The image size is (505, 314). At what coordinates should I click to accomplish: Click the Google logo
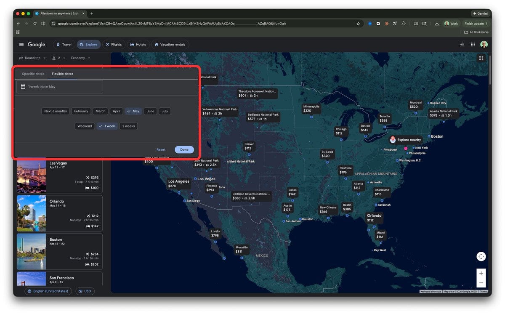pyautogui.click(x=37, y=45)
